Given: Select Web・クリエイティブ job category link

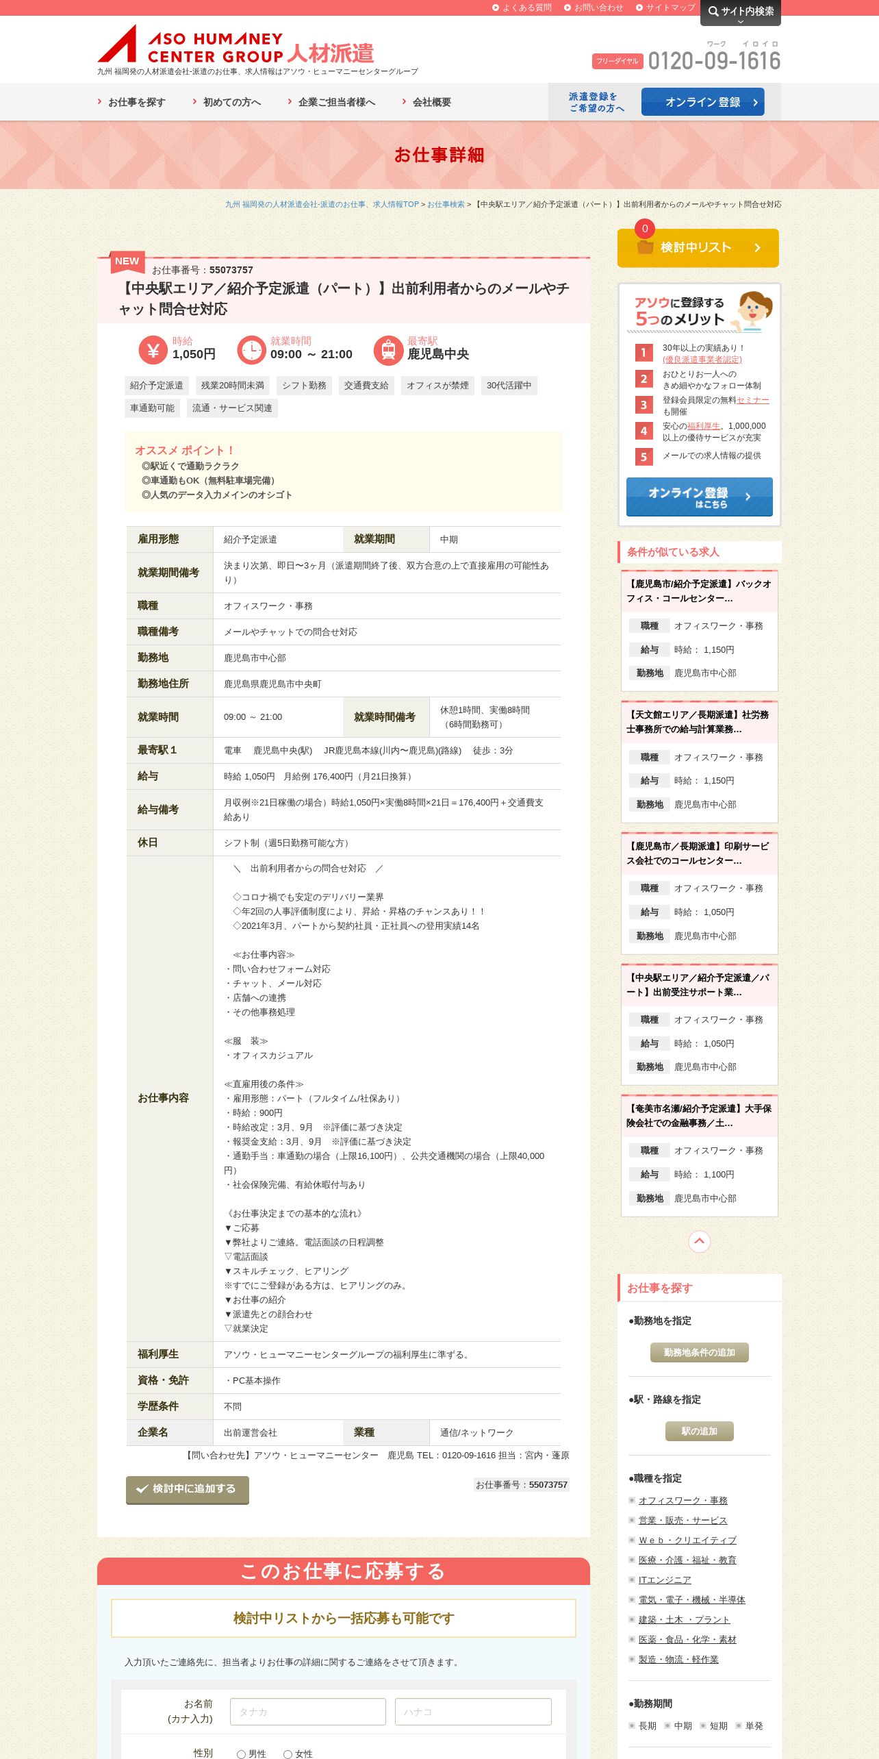Looking at the screenshot, I should 687,1540.
